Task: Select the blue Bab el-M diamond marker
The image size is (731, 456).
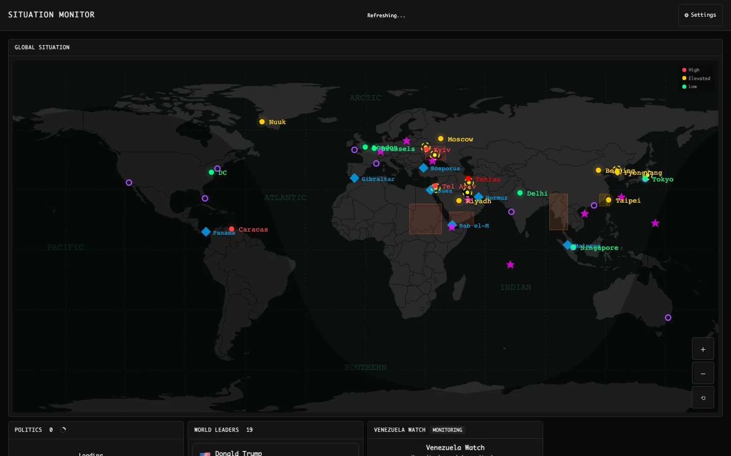Action: pyautogui.click(x=452, y=224)
